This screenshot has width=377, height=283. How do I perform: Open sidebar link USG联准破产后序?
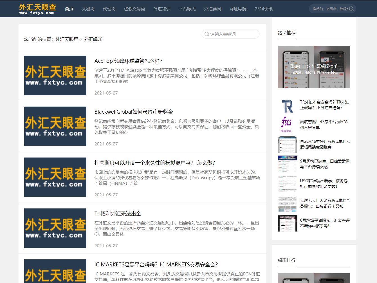pyautogui.click(x=324, y=184)
